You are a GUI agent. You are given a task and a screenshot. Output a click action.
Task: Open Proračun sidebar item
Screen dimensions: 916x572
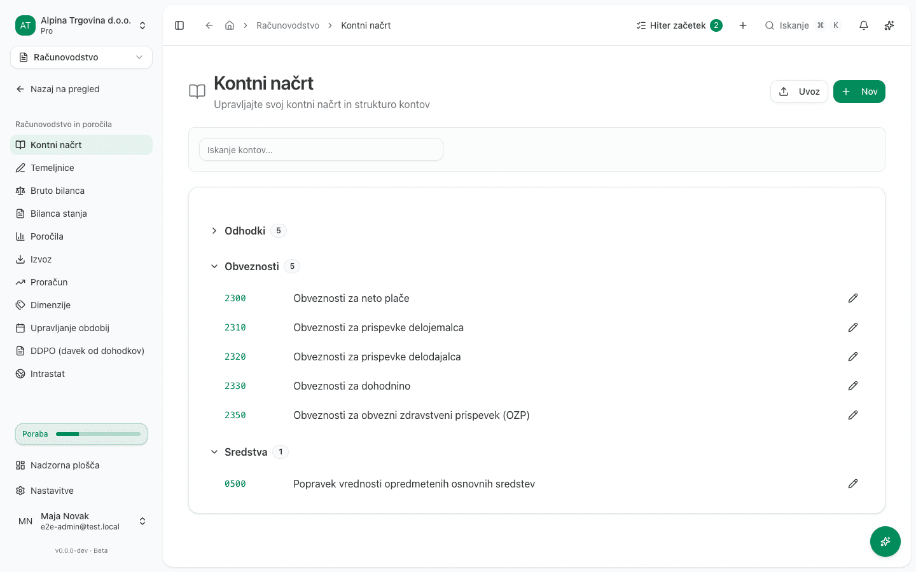click(81, 282)
